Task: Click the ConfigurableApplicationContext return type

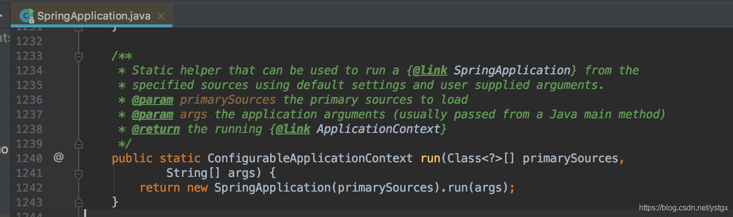Action: tap(310, 158)
